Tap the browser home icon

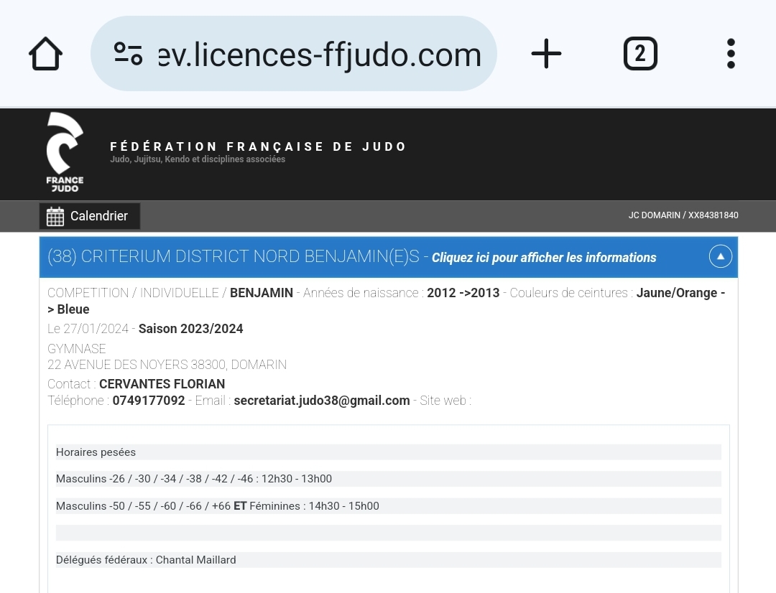coord(45,55)
